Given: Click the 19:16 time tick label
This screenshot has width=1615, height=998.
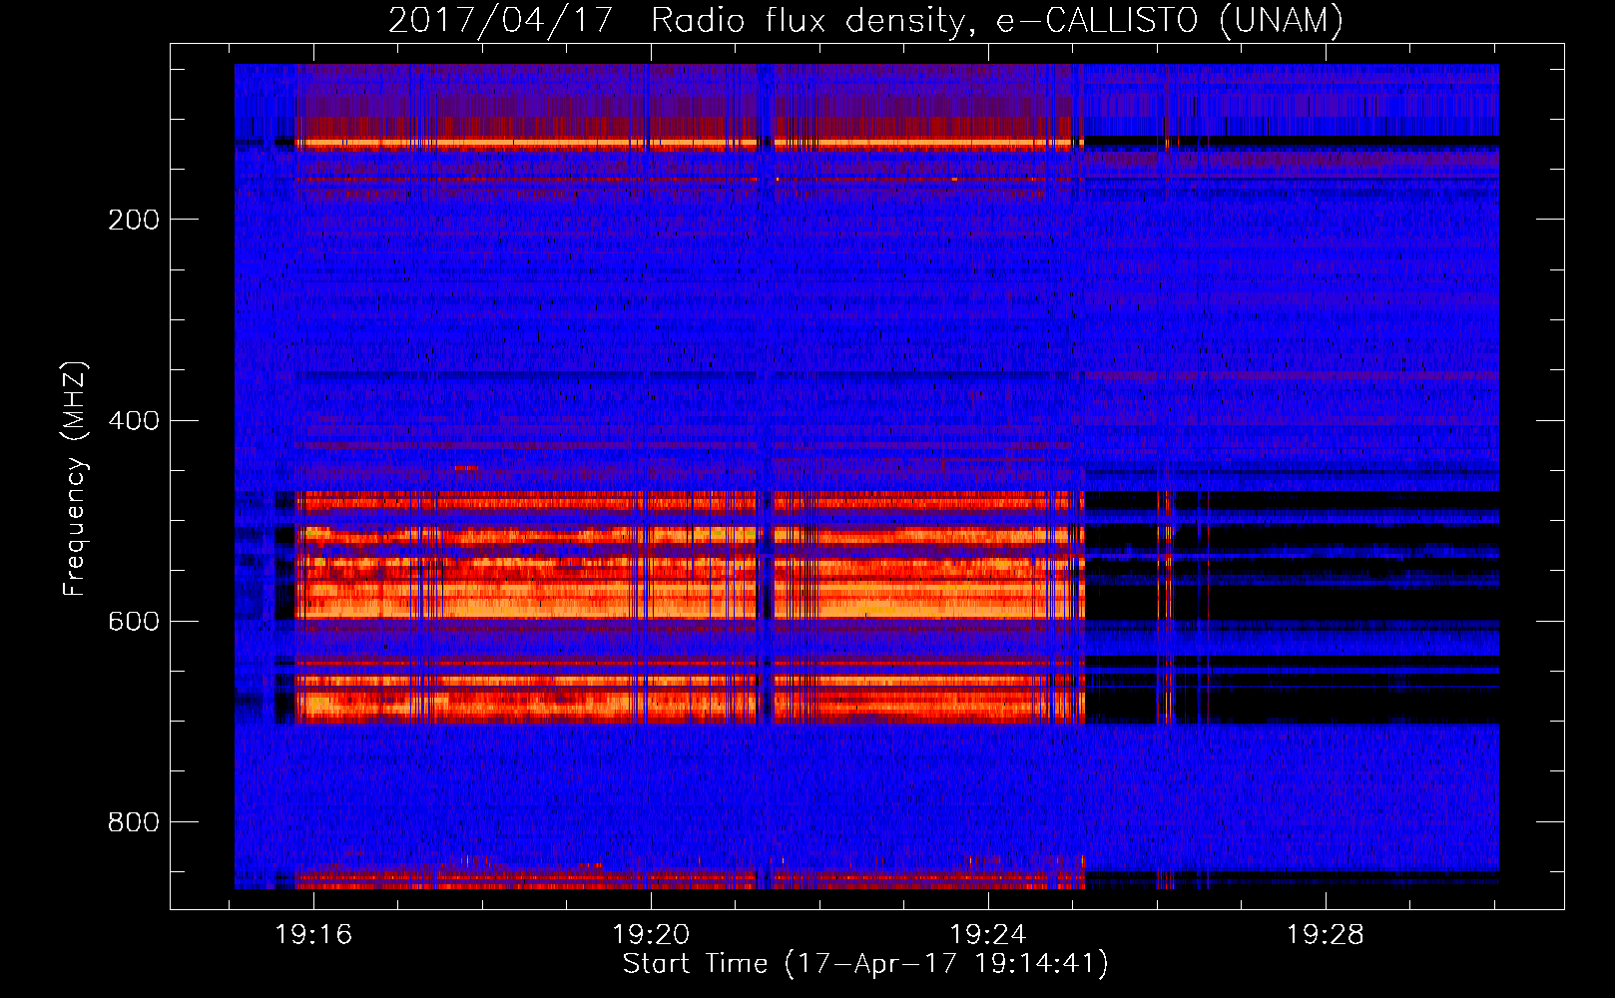Looking at the screenshot, I should pyautogui.click(x=314, y=935).
